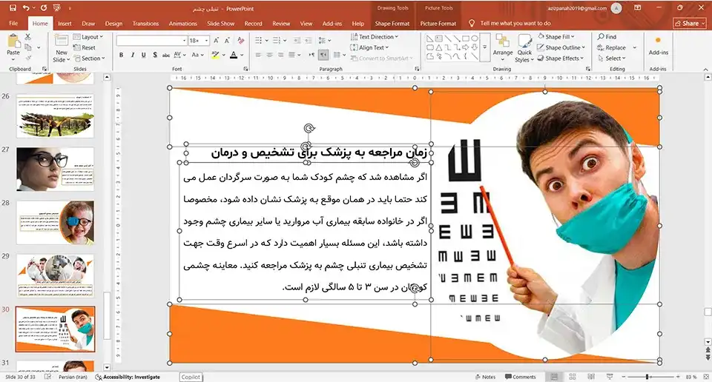Apply text shadow
Screen dimensions: 712x382
point(155,55)
